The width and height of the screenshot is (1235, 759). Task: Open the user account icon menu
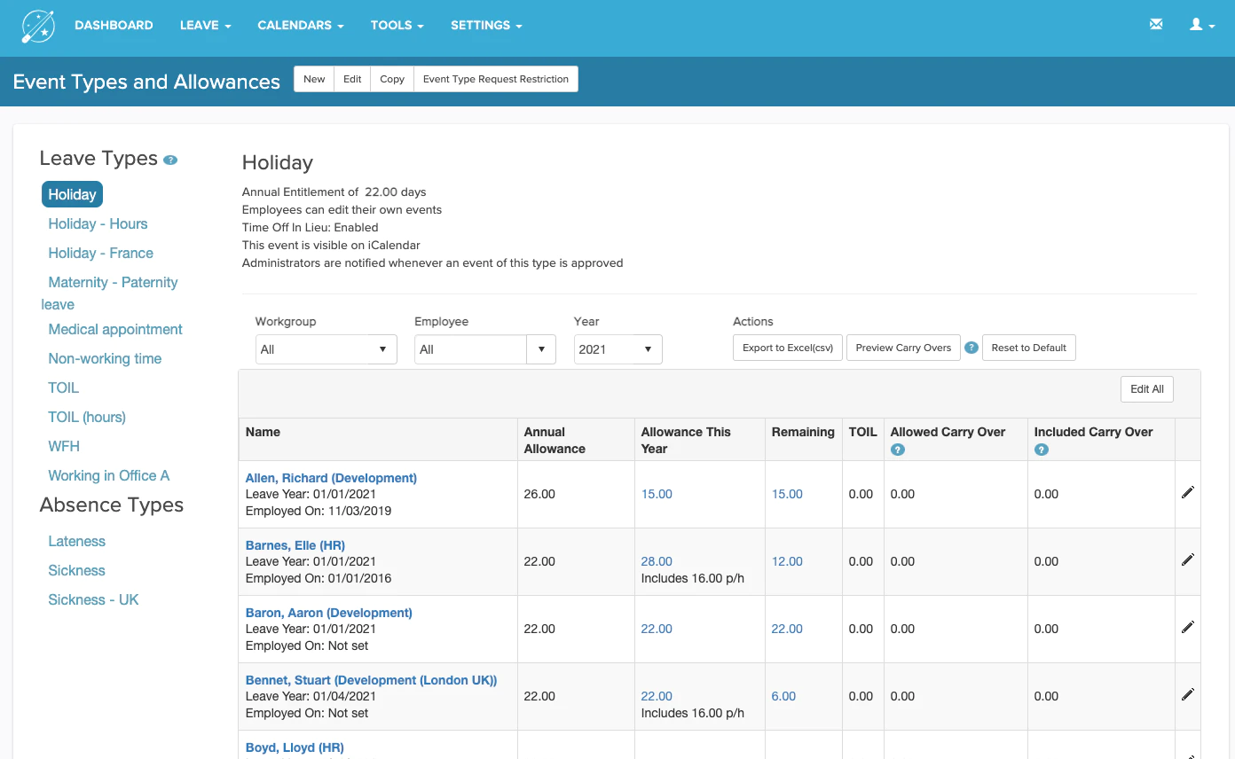pos(1202,25)
